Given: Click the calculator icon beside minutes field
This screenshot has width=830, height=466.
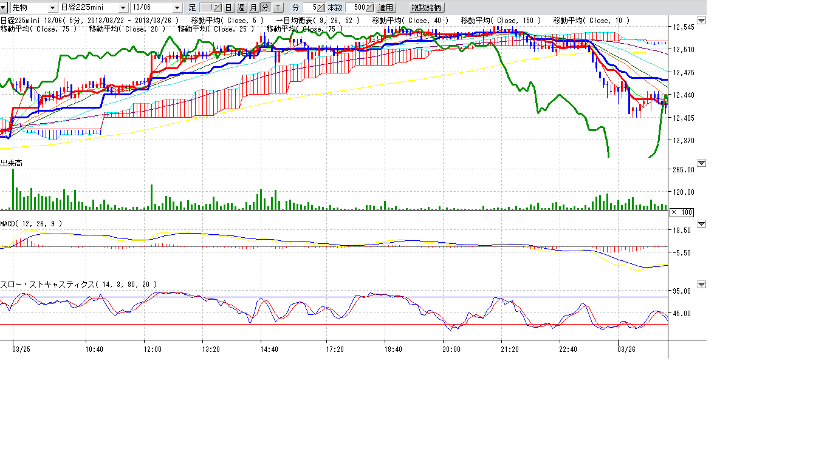Looking at the screenshot, I should pyautogui.click(x=321, y=8).
